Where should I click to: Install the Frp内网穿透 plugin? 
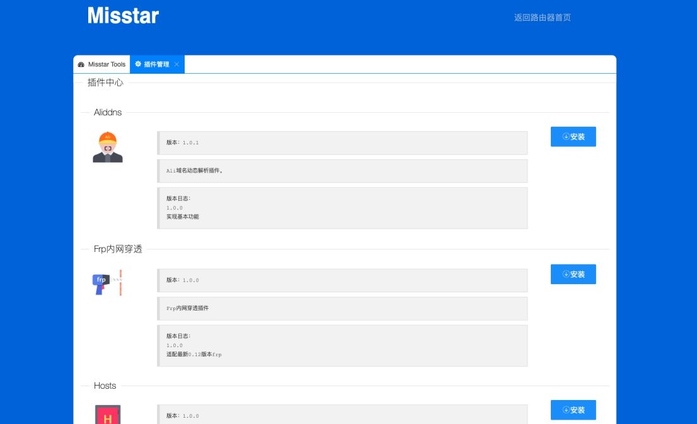pyautogui.click(x=573, y=274)
